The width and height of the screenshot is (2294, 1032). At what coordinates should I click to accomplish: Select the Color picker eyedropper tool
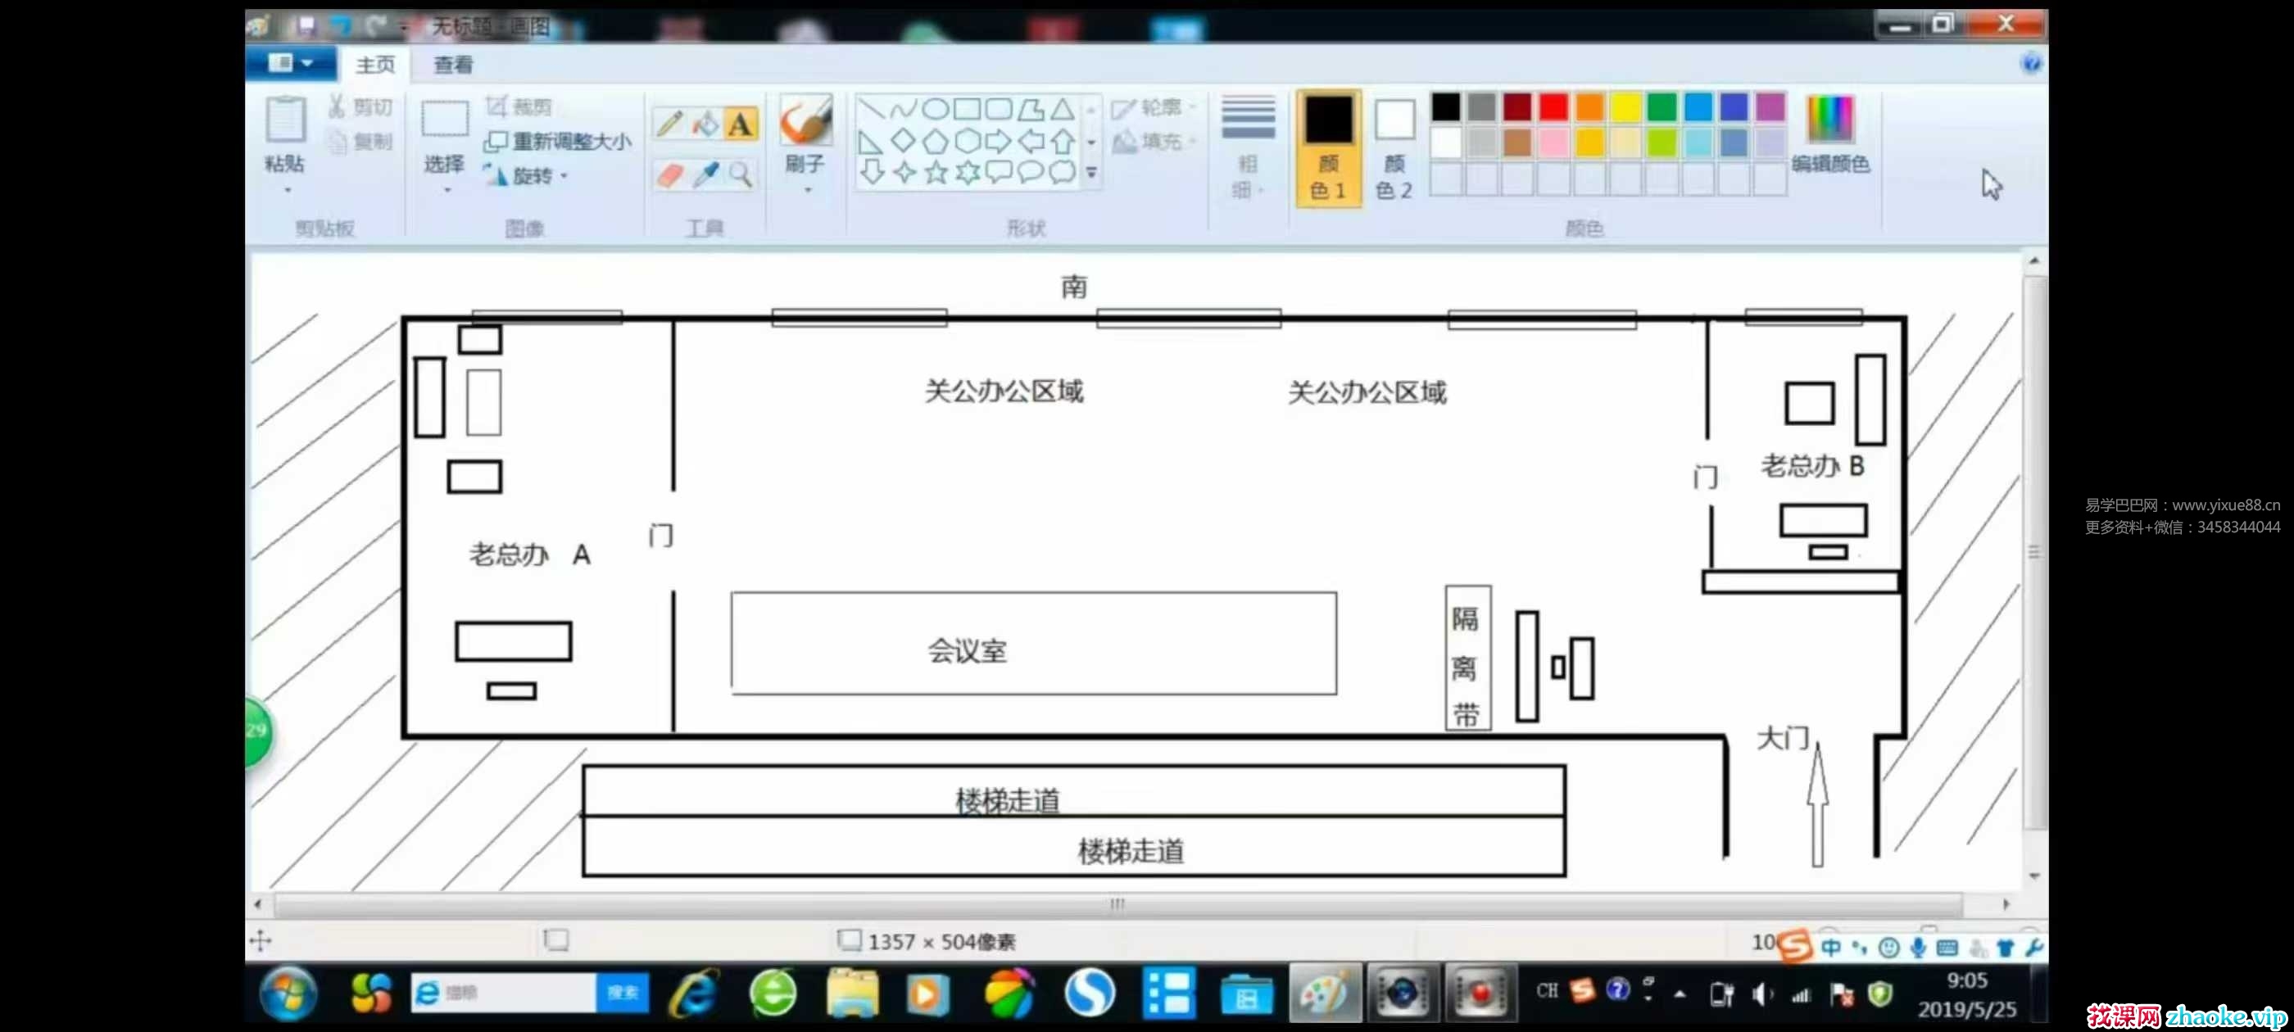pos(705,174)
